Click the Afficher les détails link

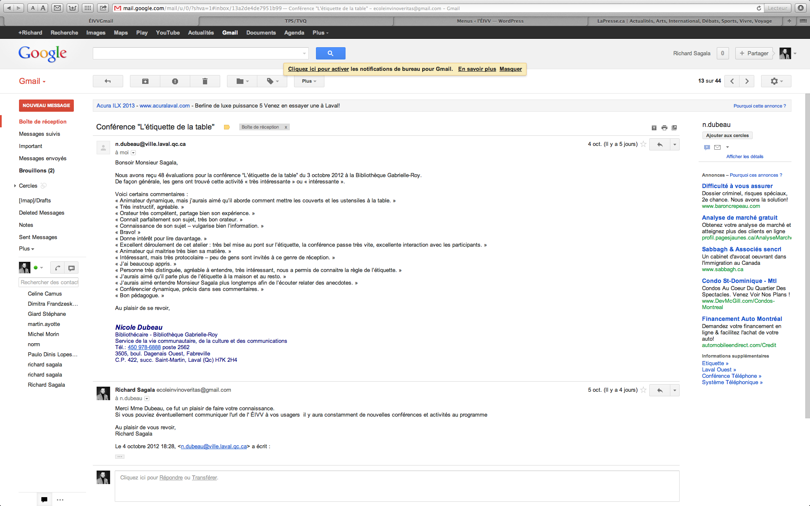(745, 156)
